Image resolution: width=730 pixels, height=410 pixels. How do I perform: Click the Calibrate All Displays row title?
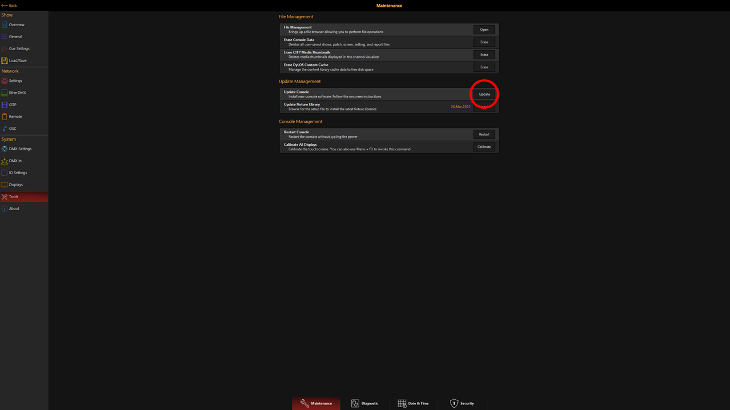[x=300, y=145]
